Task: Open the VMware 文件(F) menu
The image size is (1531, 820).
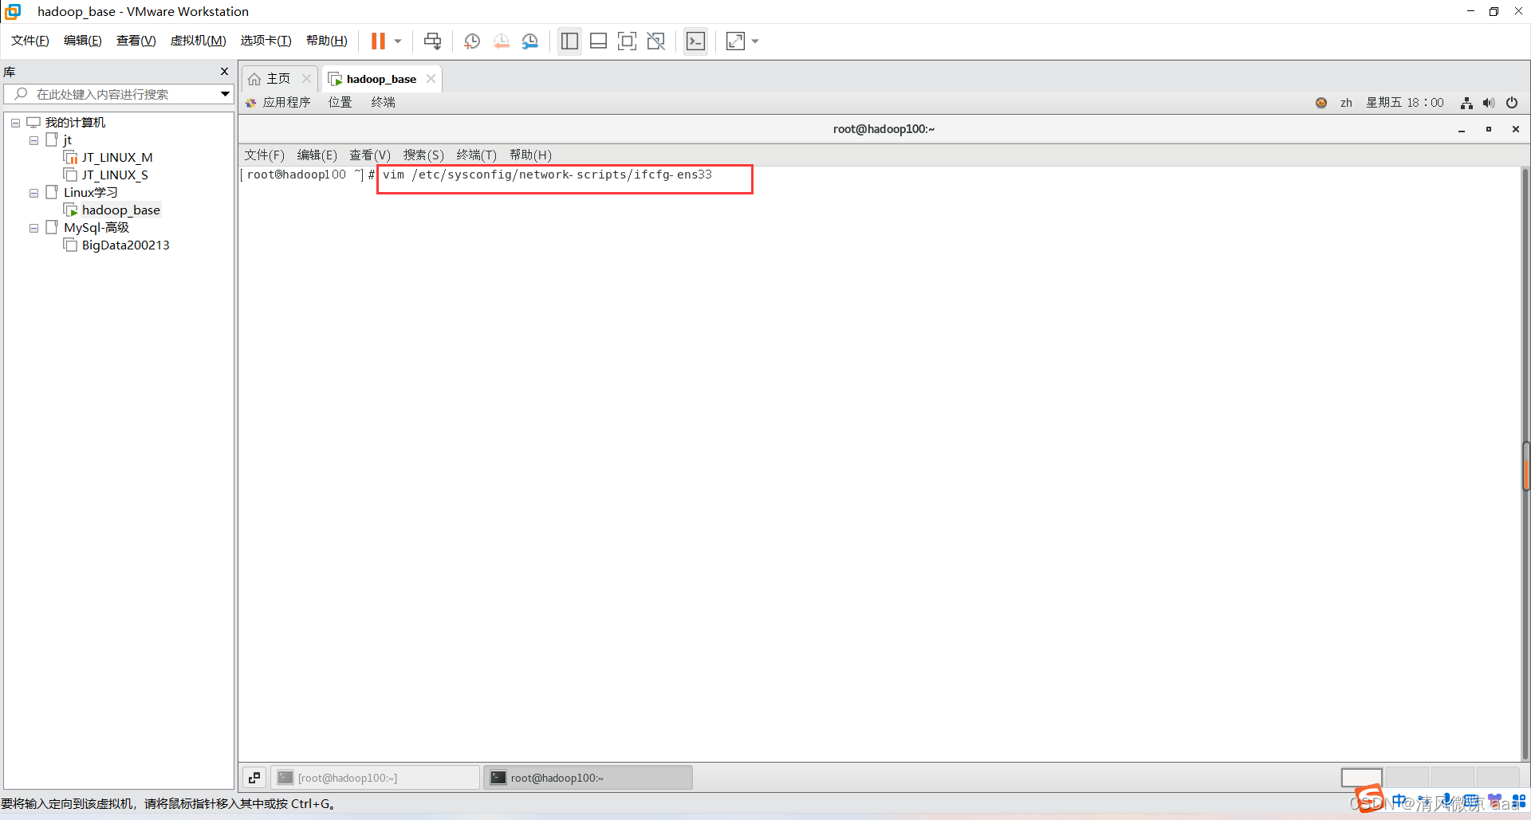Action: pyautogui.click(x=30, y=41)
